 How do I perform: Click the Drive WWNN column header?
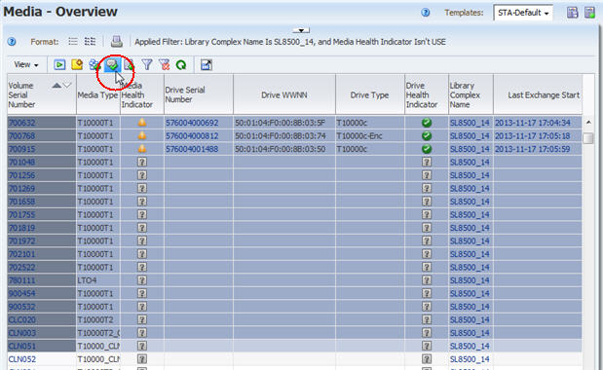[x=284, y=94]
